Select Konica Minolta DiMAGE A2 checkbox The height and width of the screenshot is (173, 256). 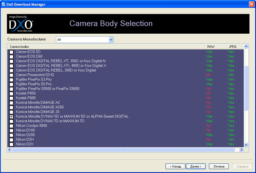(x=12, y=103)
